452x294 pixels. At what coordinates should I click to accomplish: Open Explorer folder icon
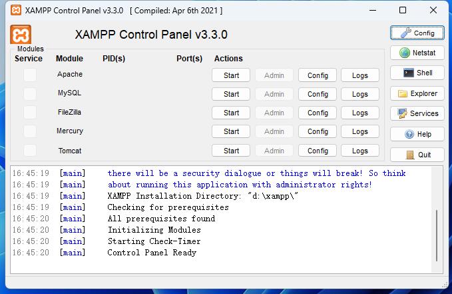point(417,93)
